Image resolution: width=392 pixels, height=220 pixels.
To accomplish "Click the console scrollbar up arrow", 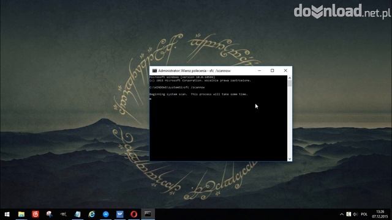I will coord(290,78).
